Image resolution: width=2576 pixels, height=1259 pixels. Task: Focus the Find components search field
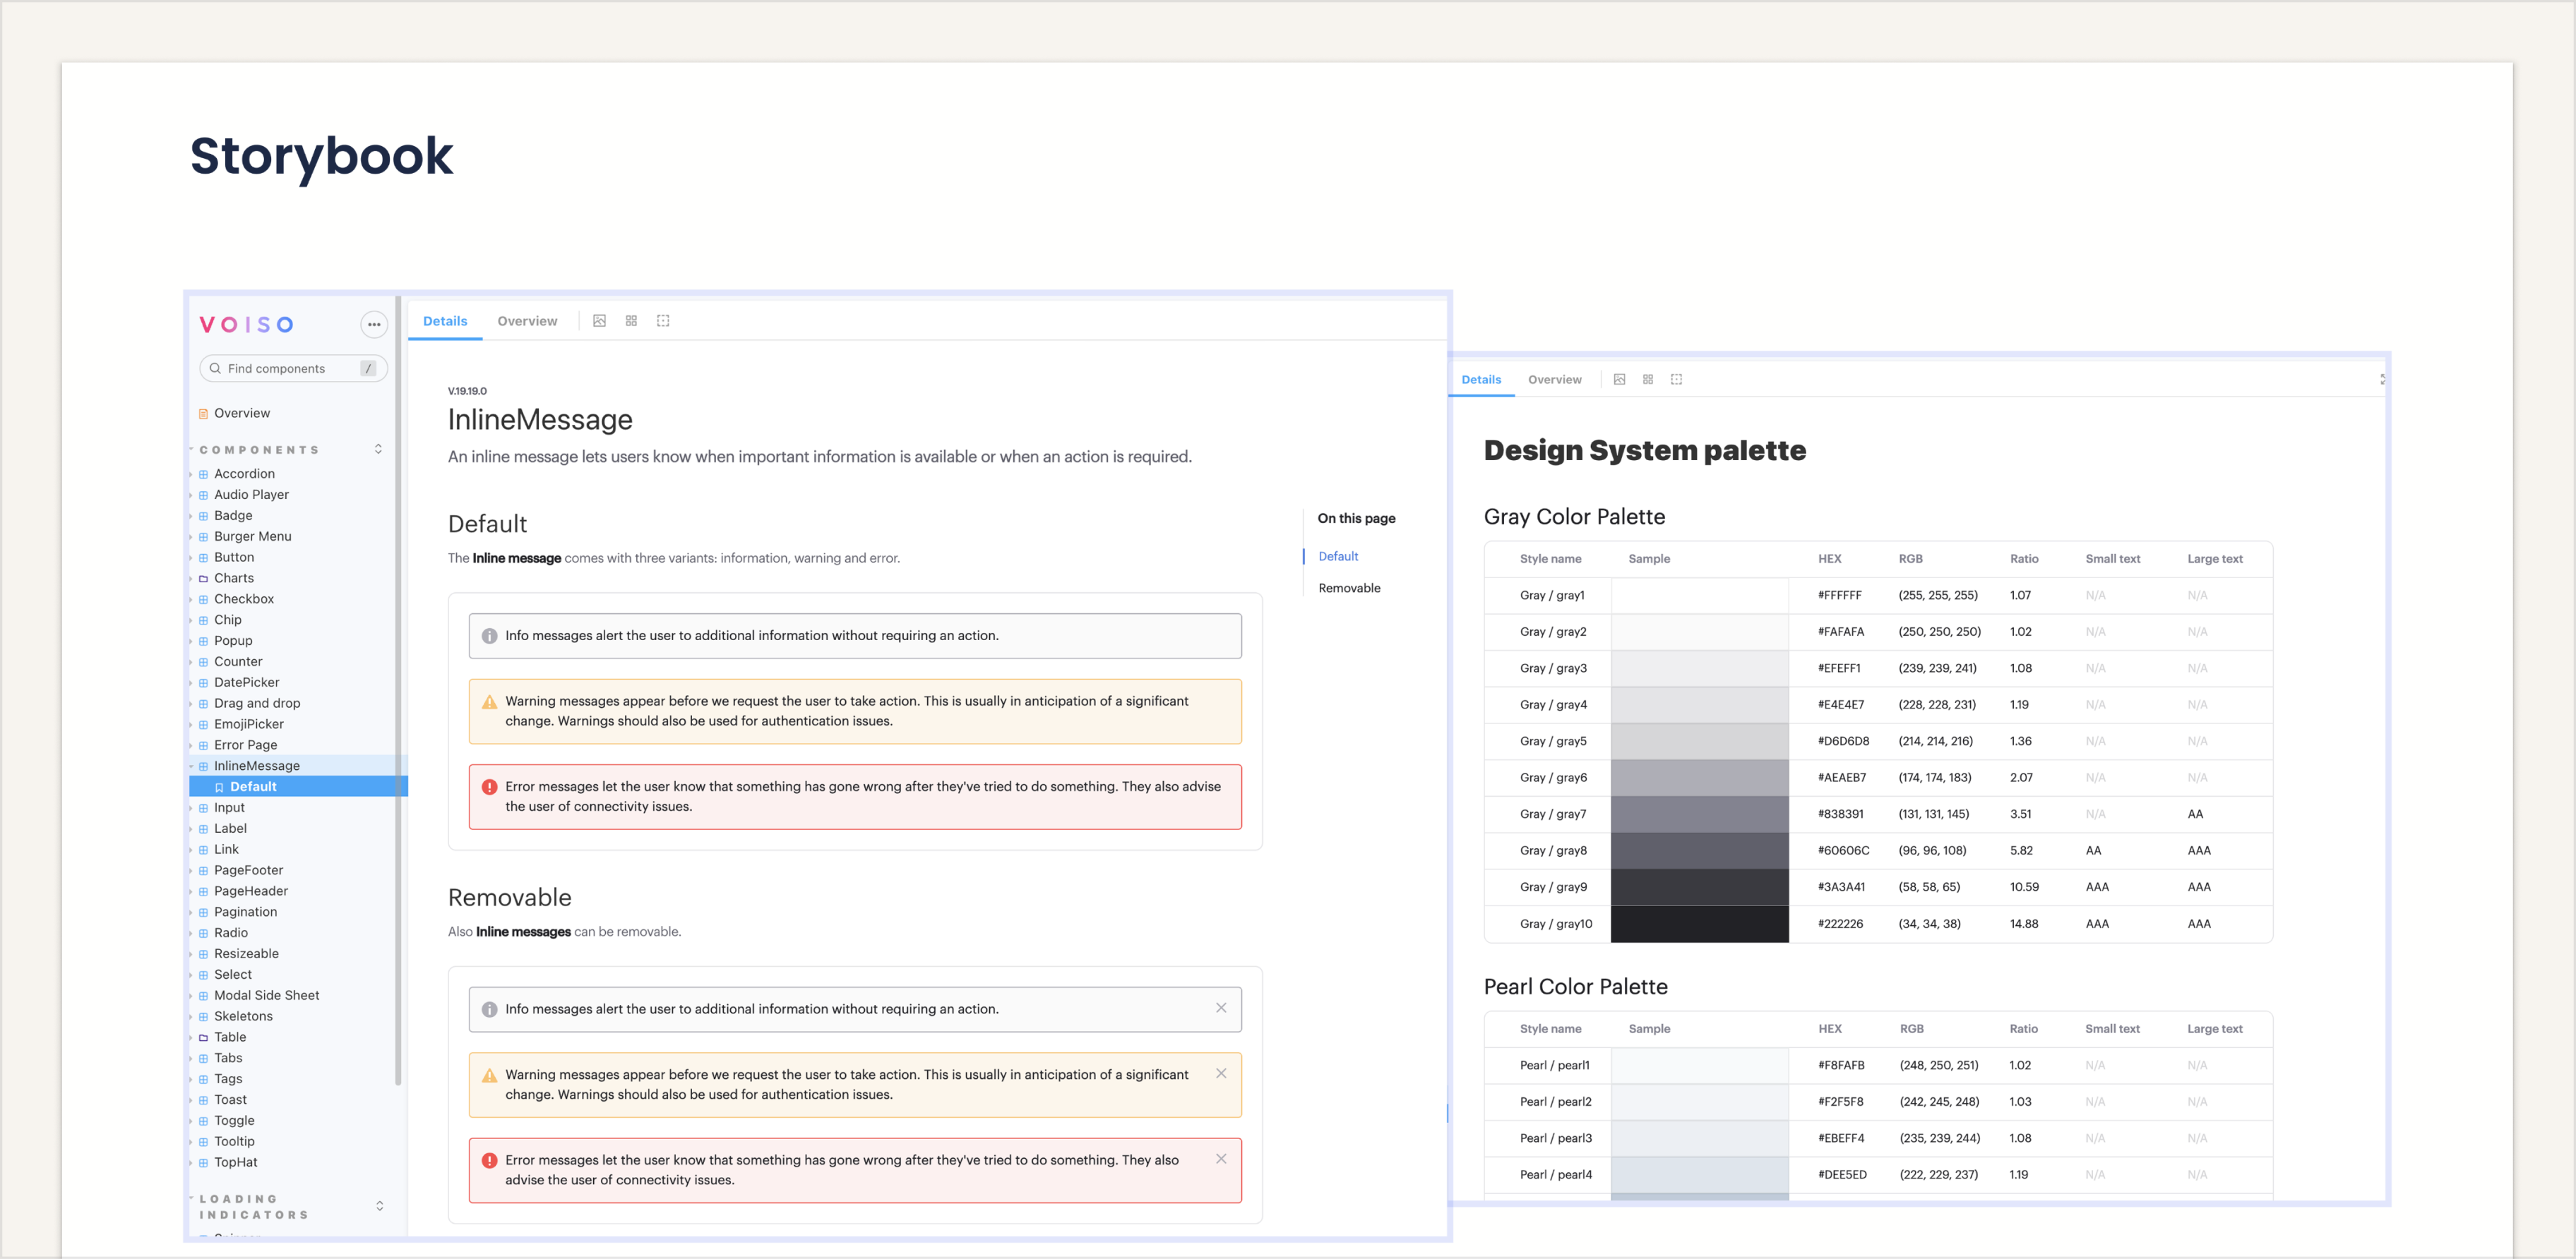(293, 368)
